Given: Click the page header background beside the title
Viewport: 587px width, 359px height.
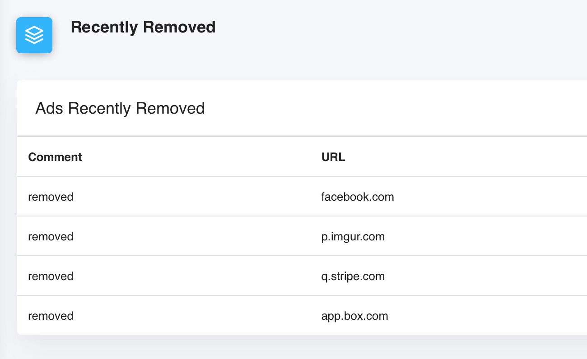Looking at the screenshot, I should coord(397,35).
